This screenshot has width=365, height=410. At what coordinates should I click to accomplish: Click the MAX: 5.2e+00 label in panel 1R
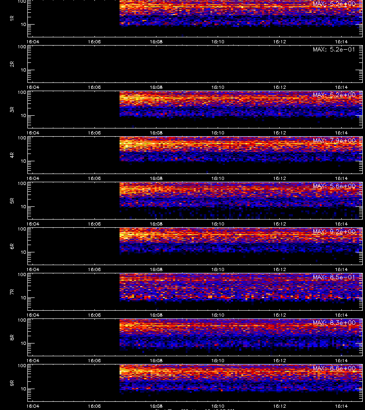click(x=334, y=4)
